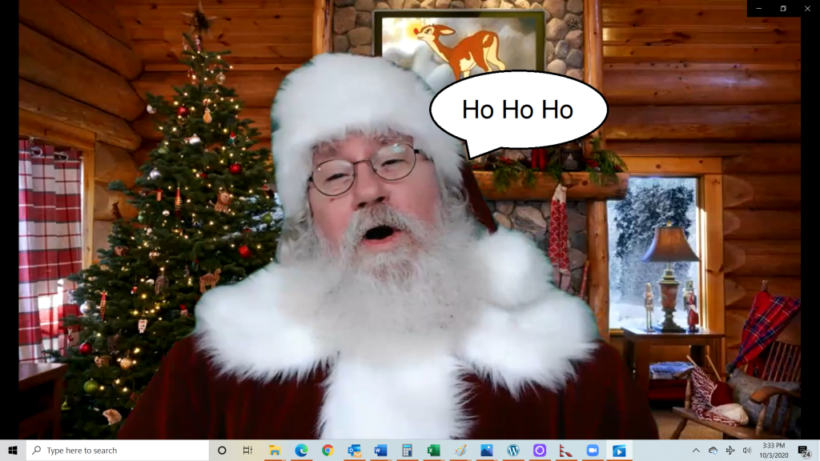Open Microsoft Edge from the taskbar
This screenshot has height=461, width=820.
[x=301, y=451]
